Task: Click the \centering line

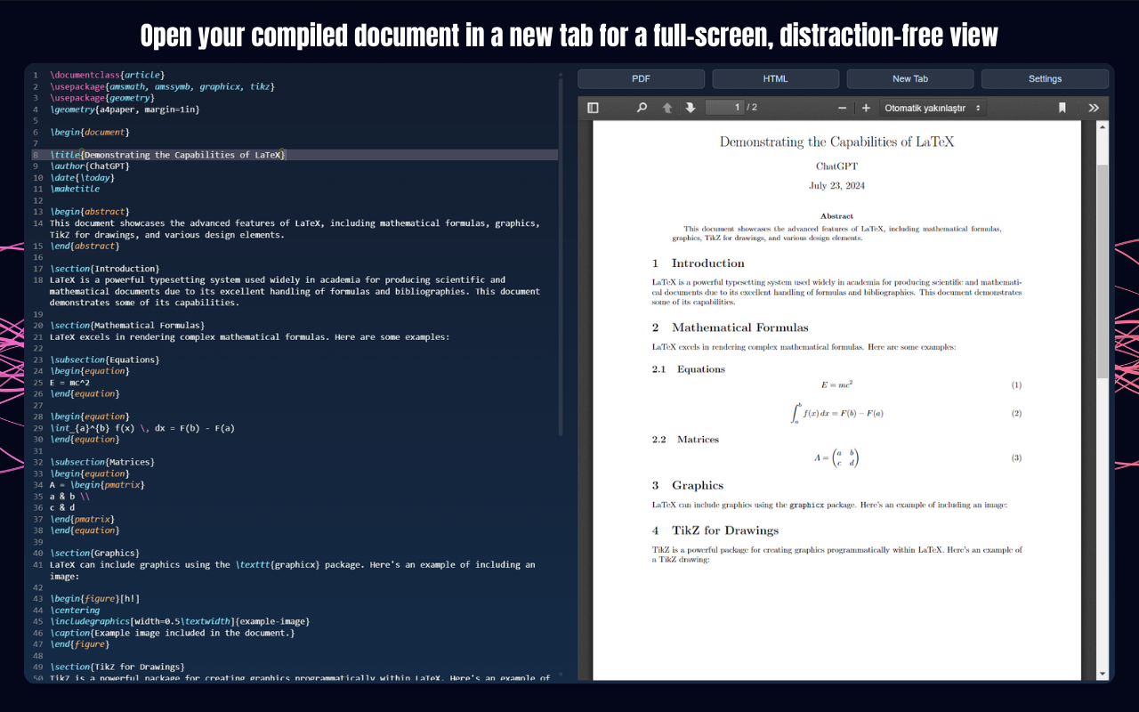Action: click(x=75, y=611)
